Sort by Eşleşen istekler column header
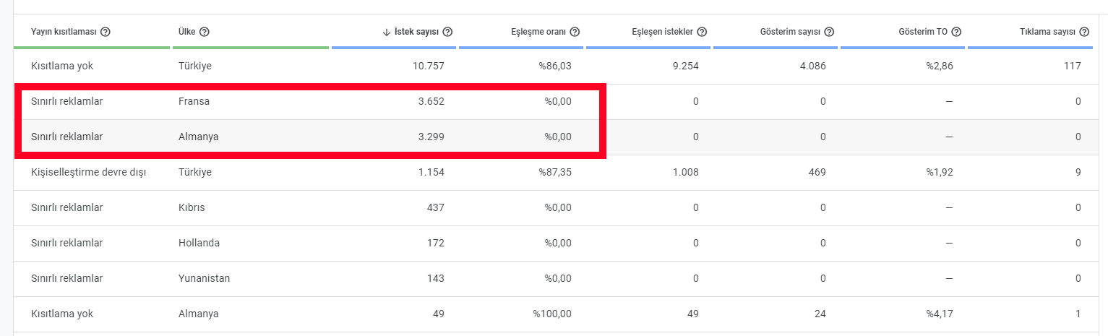The height and width of the screenshot is (336, 1108). pyautogui.click(x=663, y=32)
